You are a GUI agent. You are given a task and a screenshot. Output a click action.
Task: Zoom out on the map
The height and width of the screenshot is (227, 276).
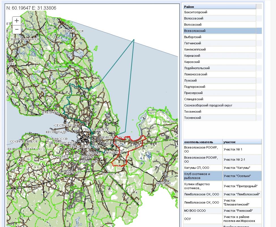pos(17,29)
